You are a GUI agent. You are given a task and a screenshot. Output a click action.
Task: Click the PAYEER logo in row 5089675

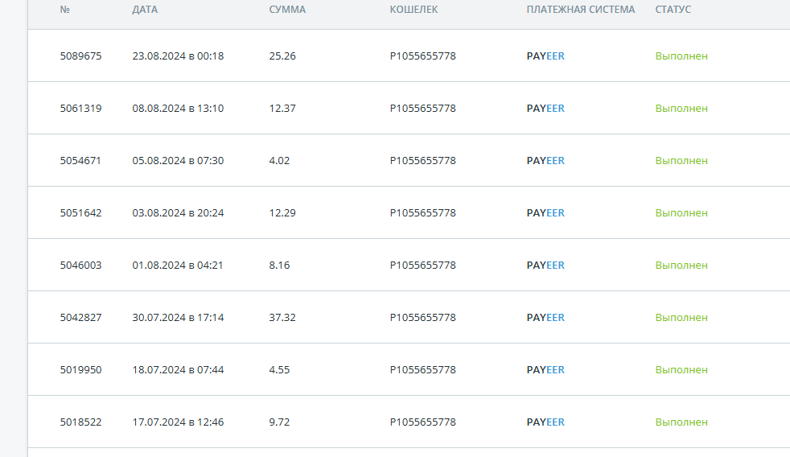[x=545, y=56]
